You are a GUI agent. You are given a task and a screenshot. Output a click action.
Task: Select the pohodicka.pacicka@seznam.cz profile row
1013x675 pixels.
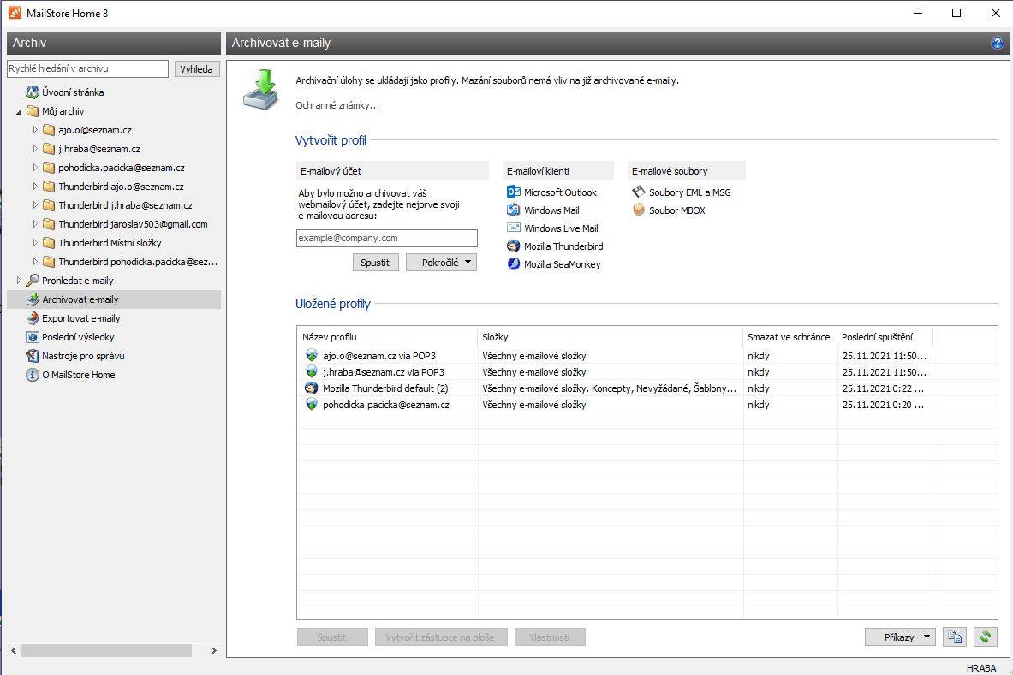[614, 405]
